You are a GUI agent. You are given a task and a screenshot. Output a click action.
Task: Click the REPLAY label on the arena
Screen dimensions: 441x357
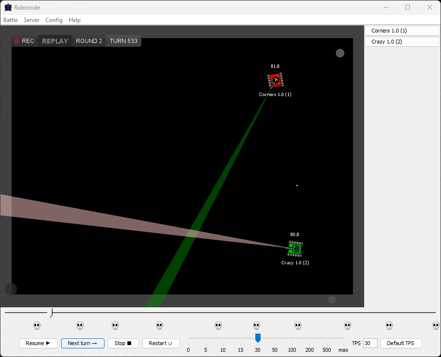click(x=55, y=41)
